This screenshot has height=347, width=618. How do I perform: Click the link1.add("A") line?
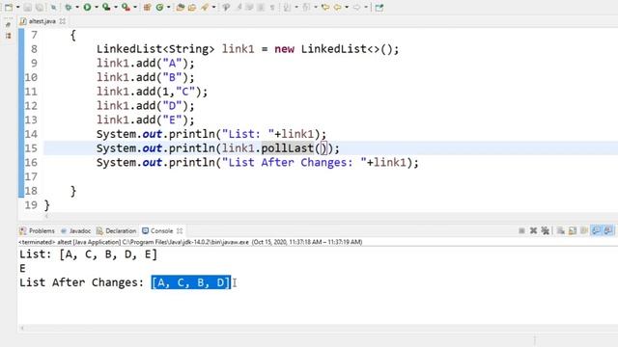pos(146,64)
